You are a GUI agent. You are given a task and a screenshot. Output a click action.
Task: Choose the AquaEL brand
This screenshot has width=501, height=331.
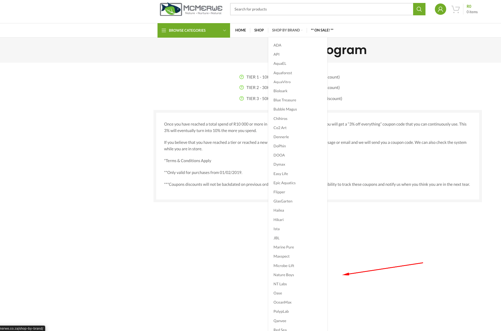280,63
